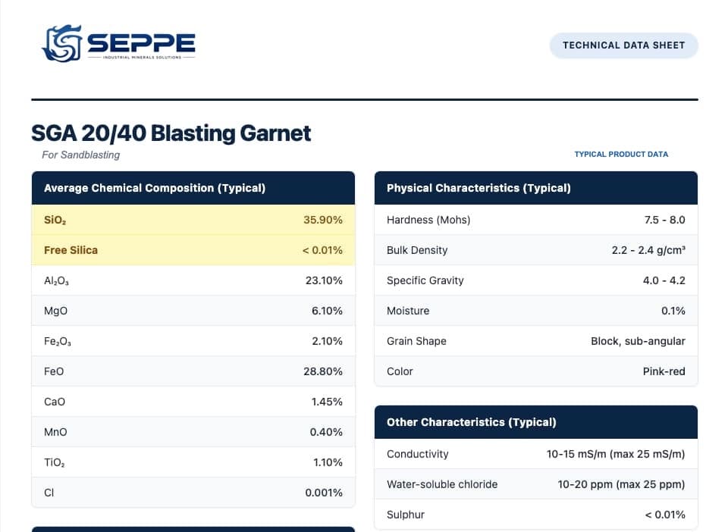Click the Sulphur label
Screen dimensions: 728x532
coord(405,515)
